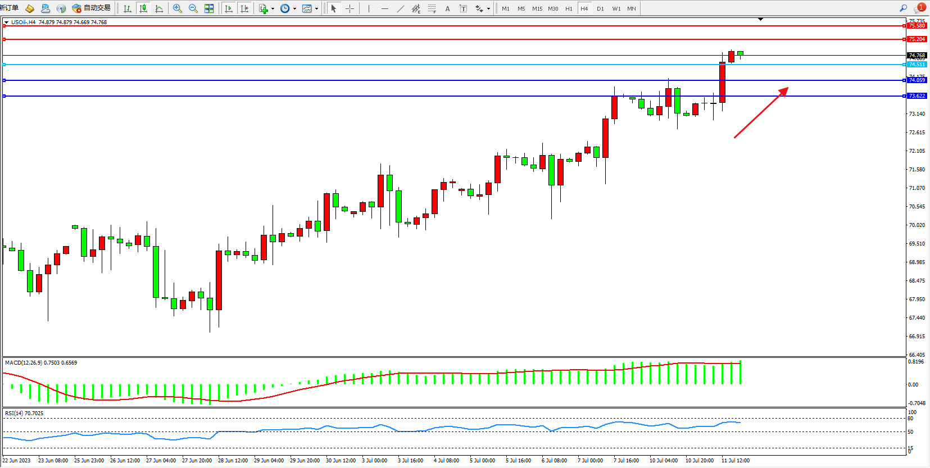Click the red 75.204 price level label
The image size is (930, 468).
click(x=917, y=39)
